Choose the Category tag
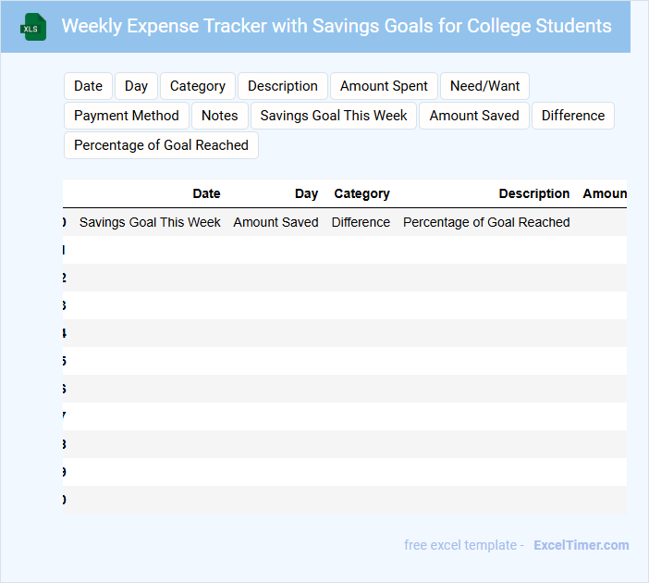This screenshot has height=583, width=649. pos(198,86)
